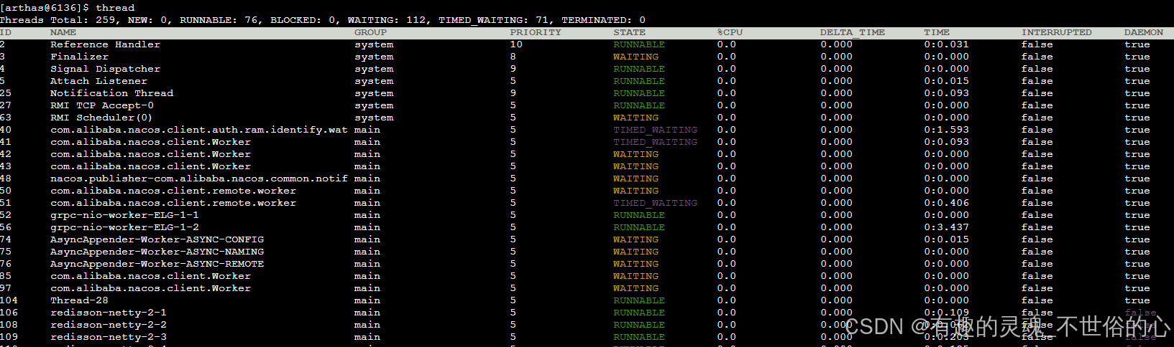Click thread ID '85' in ID column

tap(6, 276)
